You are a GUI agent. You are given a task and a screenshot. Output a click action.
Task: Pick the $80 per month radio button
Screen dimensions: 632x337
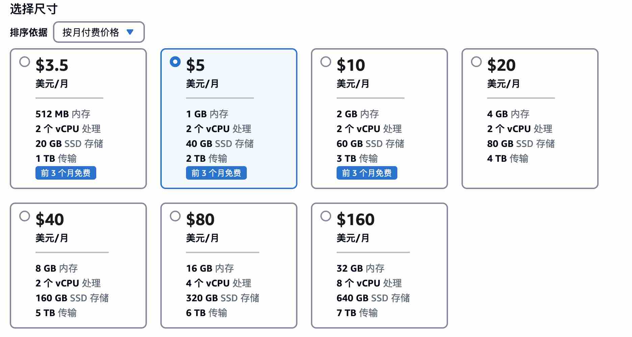(175, 216)
